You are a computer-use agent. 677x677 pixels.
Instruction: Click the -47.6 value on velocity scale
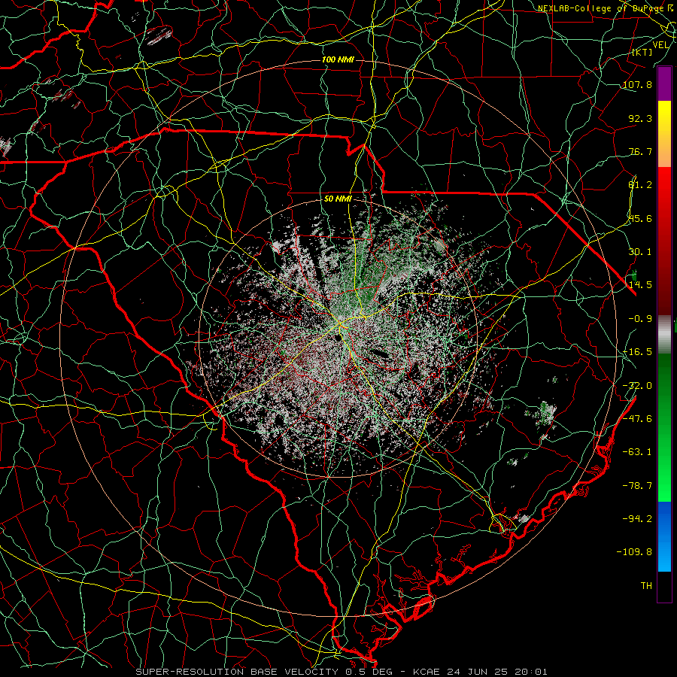637,419
